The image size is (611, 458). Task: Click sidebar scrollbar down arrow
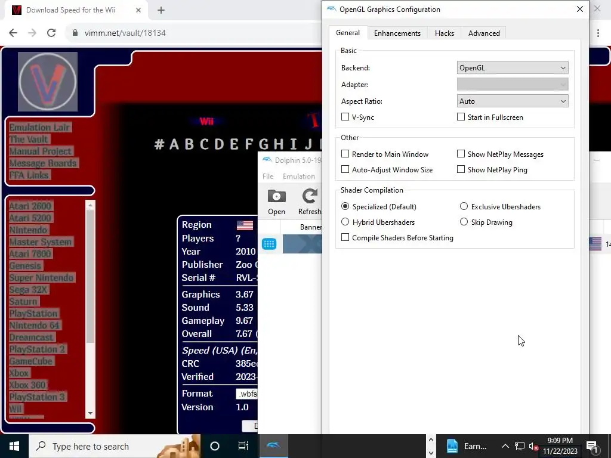tap(91, 414)
